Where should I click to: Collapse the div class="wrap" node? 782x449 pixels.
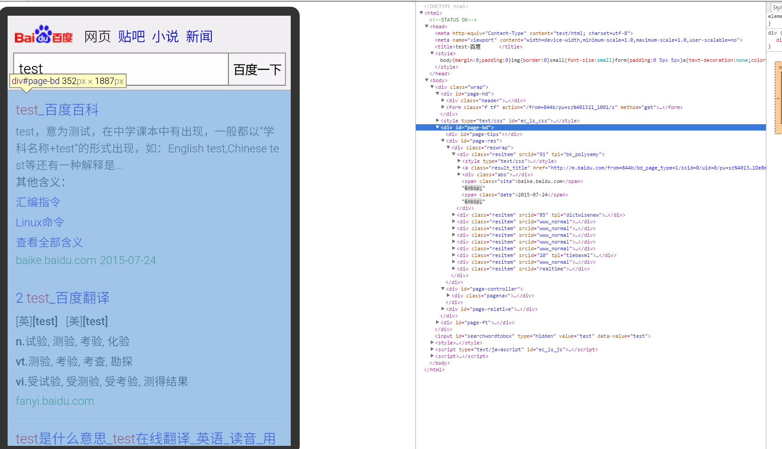pyautogui.click(x=432, y=87)
